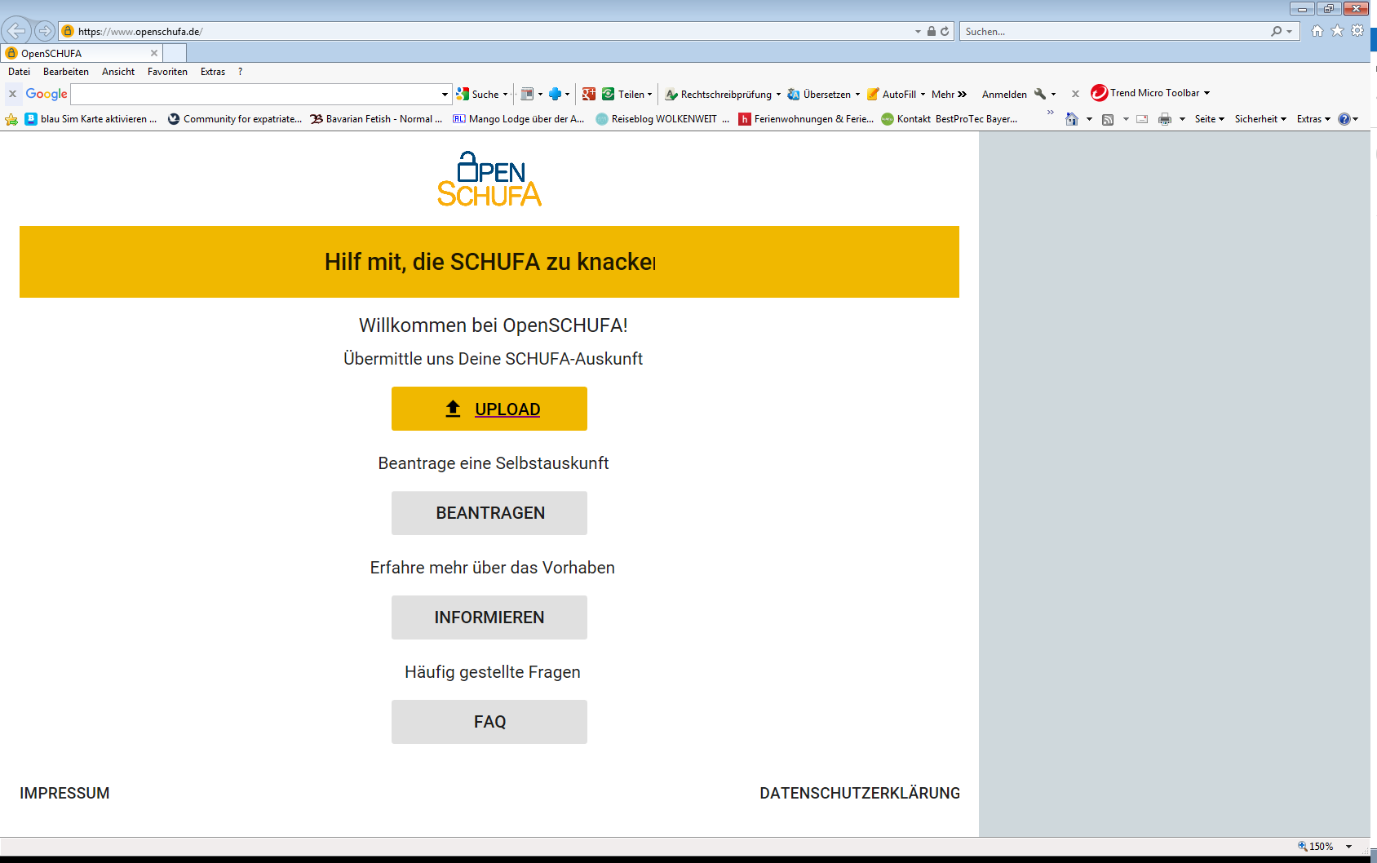
Task: Click the add-to-favorites-bar star icon
Action: tap(11, 119)
